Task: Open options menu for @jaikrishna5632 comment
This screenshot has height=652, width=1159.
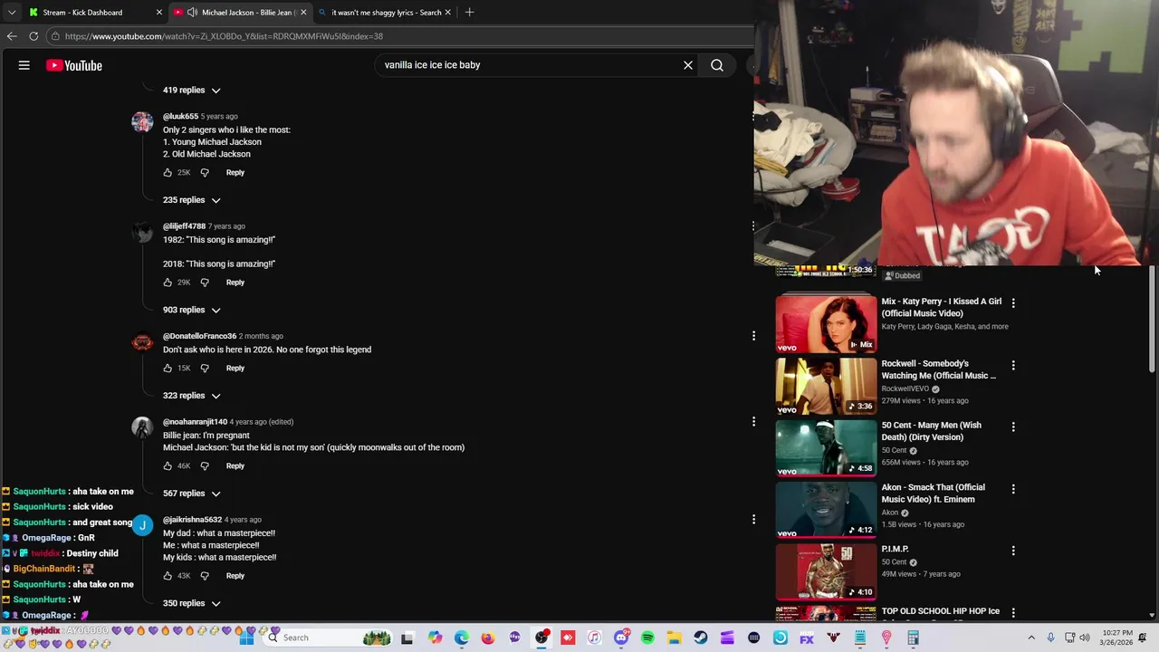Action: (x=753, y=519)
